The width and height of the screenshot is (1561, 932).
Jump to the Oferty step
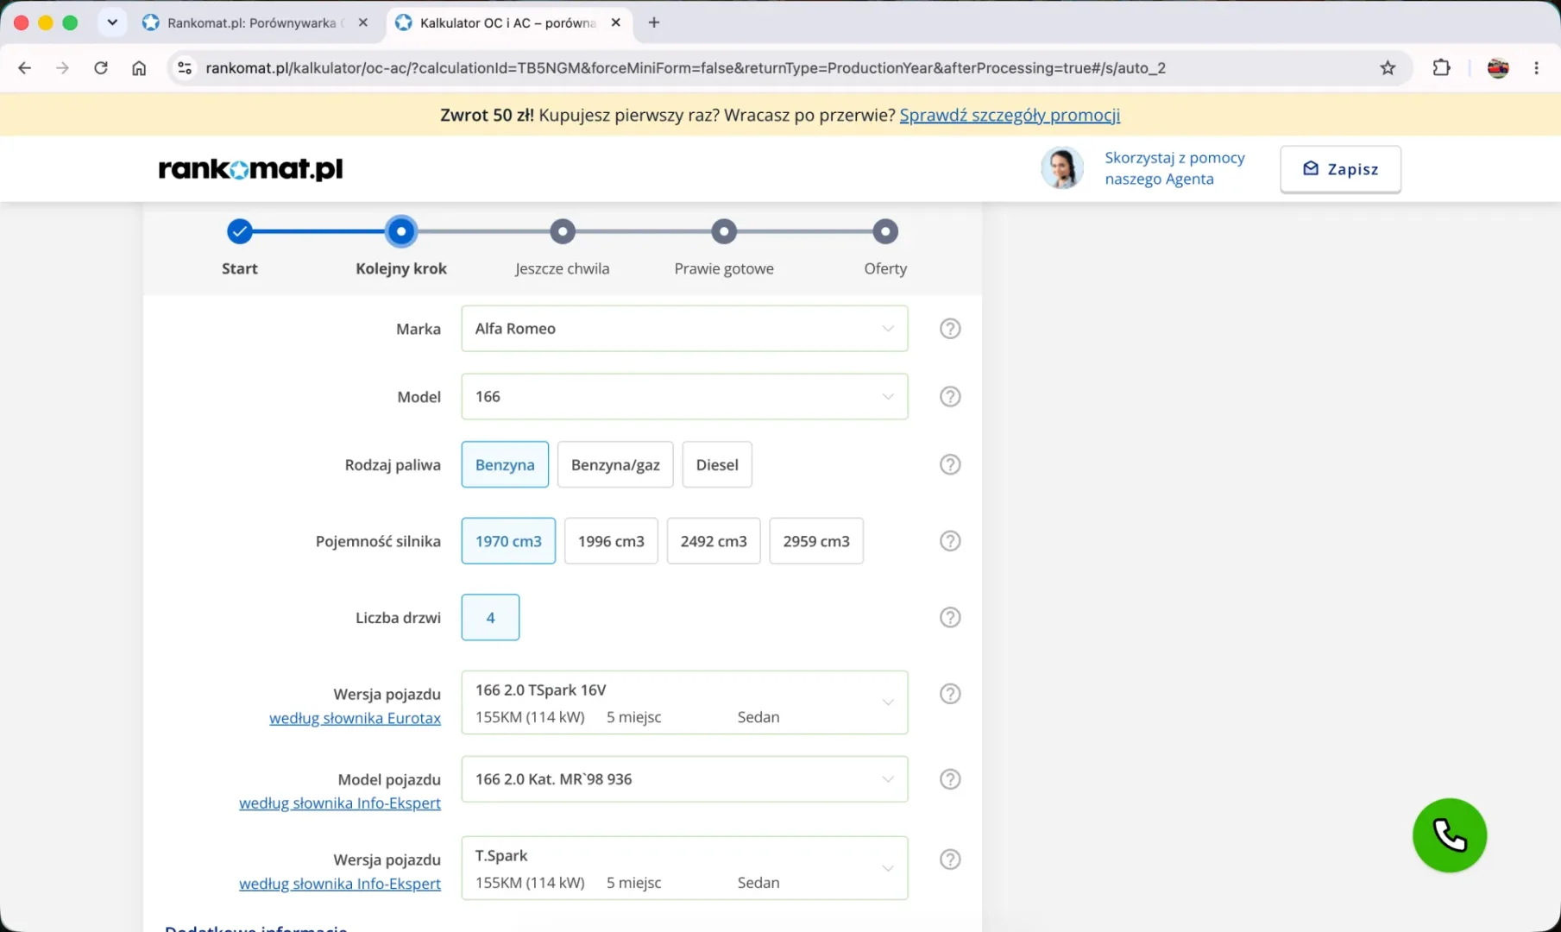(x=885, y=231)
